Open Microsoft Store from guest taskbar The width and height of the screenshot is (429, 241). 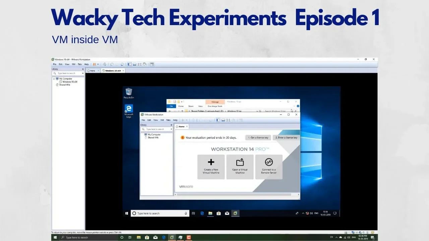point(219,213)
